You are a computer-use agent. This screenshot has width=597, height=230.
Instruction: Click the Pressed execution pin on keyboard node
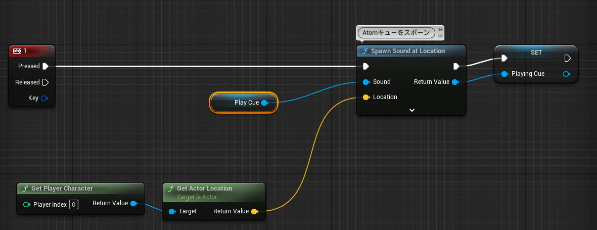coord(45,66)
